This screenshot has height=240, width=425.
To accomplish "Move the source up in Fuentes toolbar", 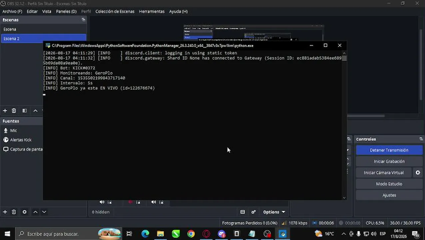I will [35, 212].
